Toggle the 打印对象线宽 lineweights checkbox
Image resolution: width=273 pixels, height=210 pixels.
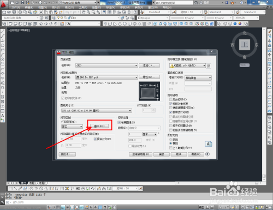[x=171, y=104]
